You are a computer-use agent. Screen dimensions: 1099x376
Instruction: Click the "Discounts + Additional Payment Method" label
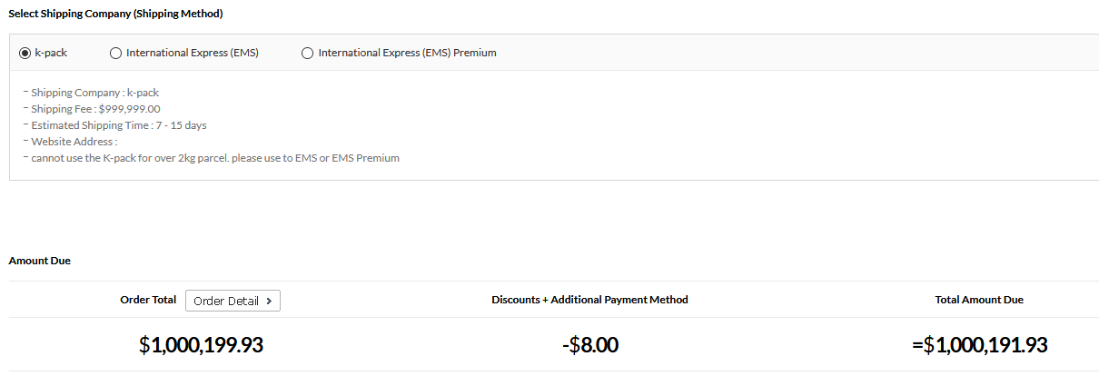[x=589, y=300]
